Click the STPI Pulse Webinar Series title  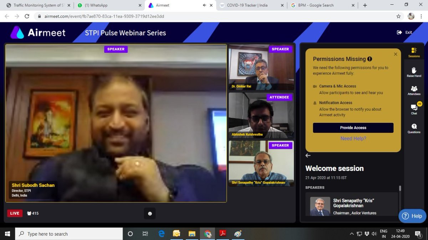coord(126,33)
